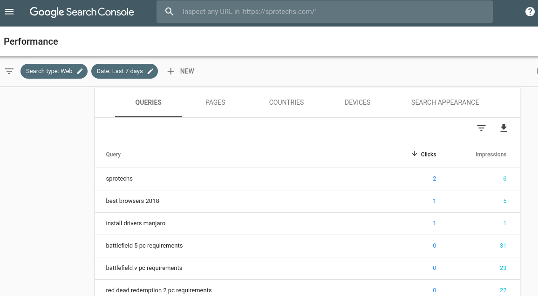Viewport: 538px width, 296px height.
Task: Click the filter icon beside Search type chip
Action: point(9,71)
